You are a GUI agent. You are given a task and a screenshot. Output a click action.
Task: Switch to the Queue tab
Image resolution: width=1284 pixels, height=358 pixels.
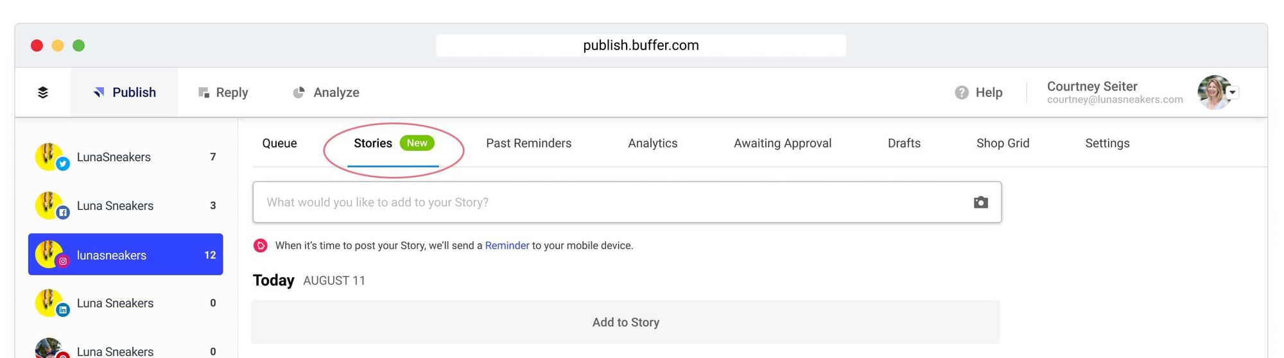pos(279,143)
